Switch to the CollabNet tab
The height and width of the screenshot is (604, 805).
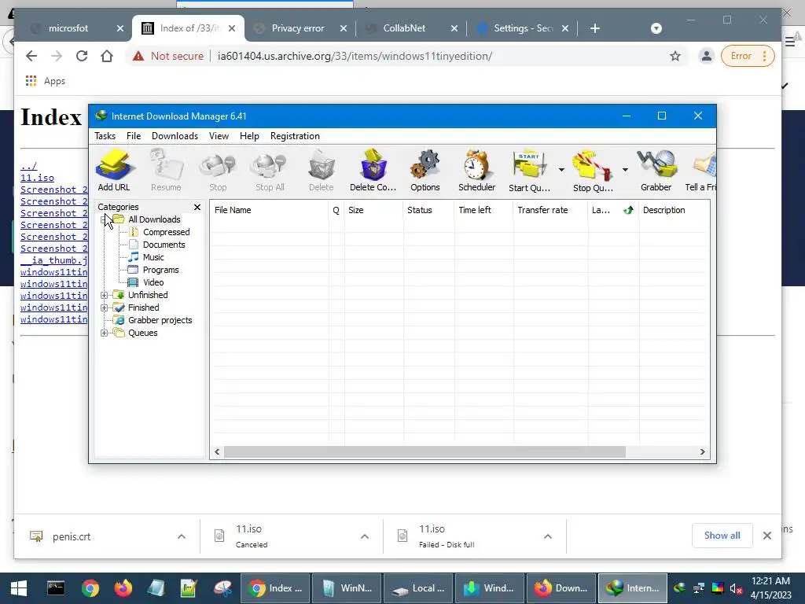[404, 28]
